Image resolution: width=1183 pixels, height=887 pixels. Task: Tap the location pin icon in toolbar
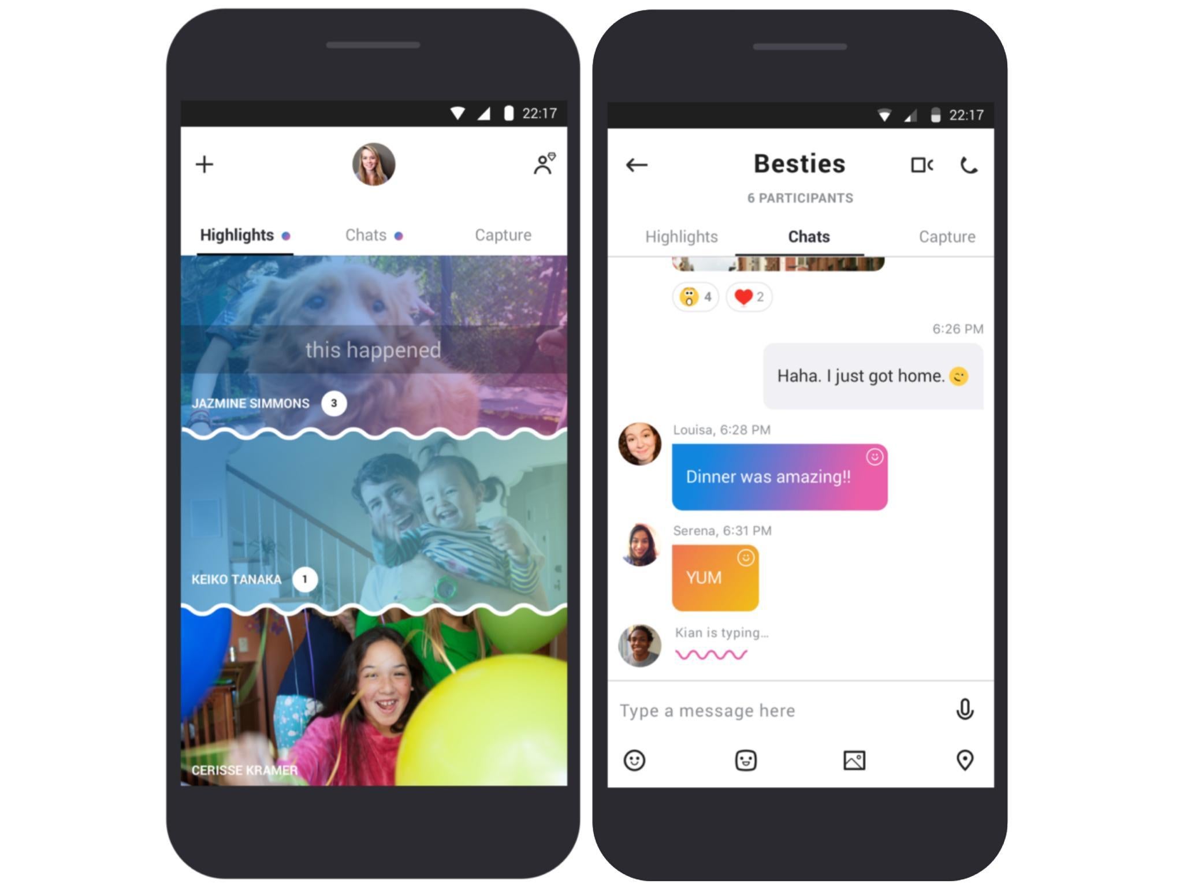(x=967, y=758)
